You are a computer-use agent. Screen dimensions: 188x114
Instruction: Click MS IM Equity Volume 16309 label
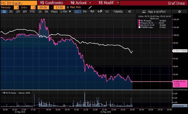click(18, 93)
